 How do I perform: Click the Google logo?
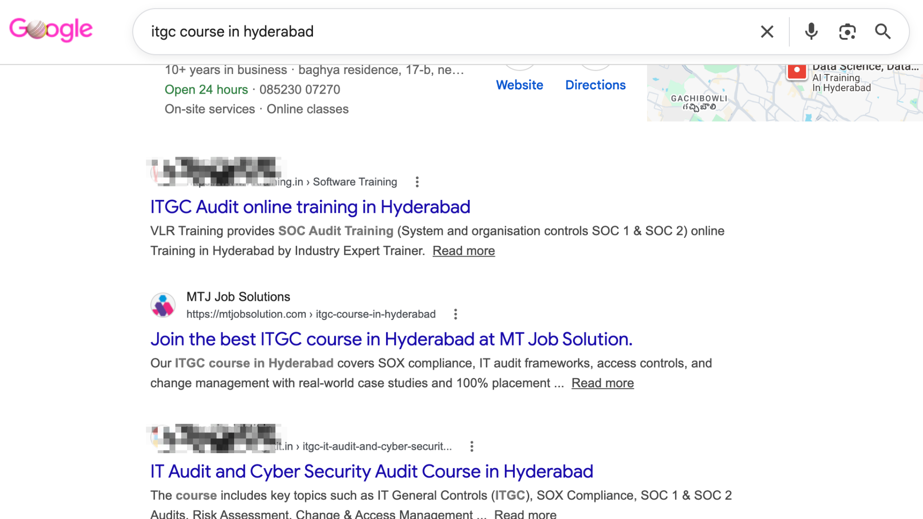pyautogui.click(x=51, y=30)
